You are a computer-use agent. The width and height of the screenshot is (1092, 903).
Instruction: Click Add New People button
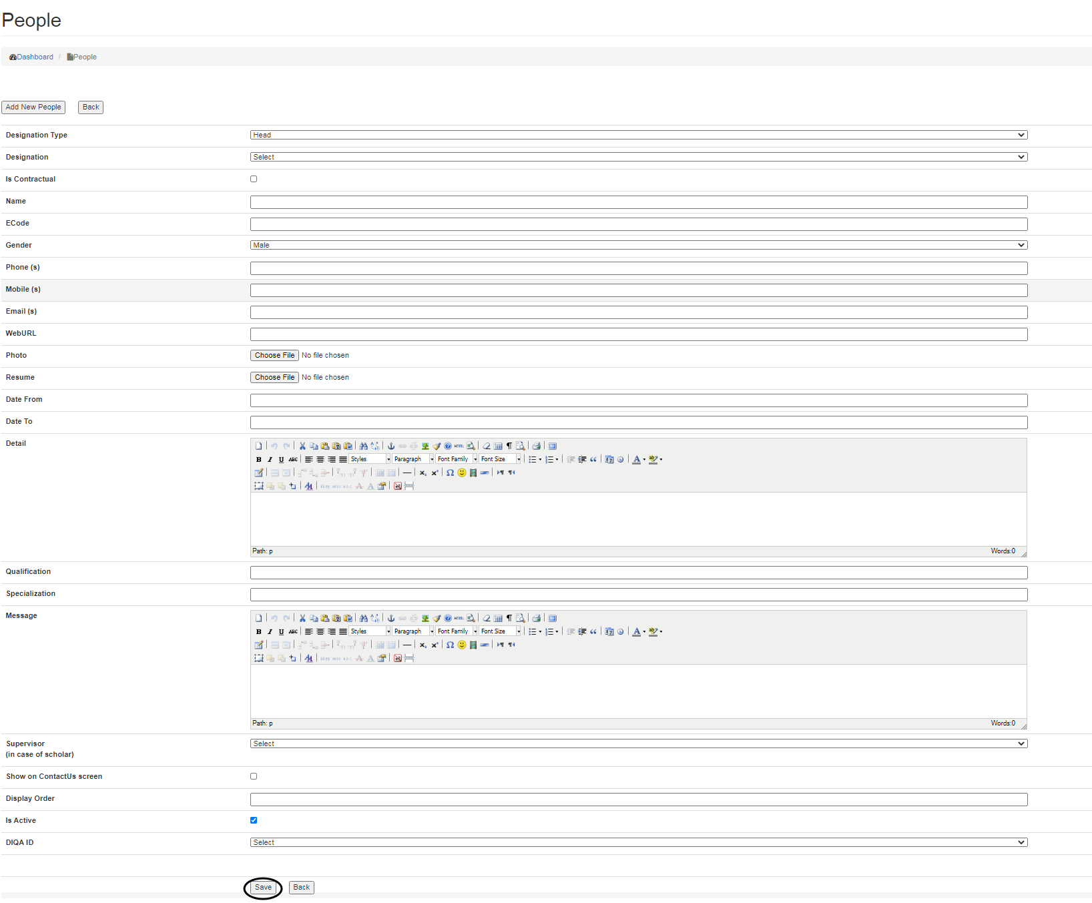click(33, 107)
